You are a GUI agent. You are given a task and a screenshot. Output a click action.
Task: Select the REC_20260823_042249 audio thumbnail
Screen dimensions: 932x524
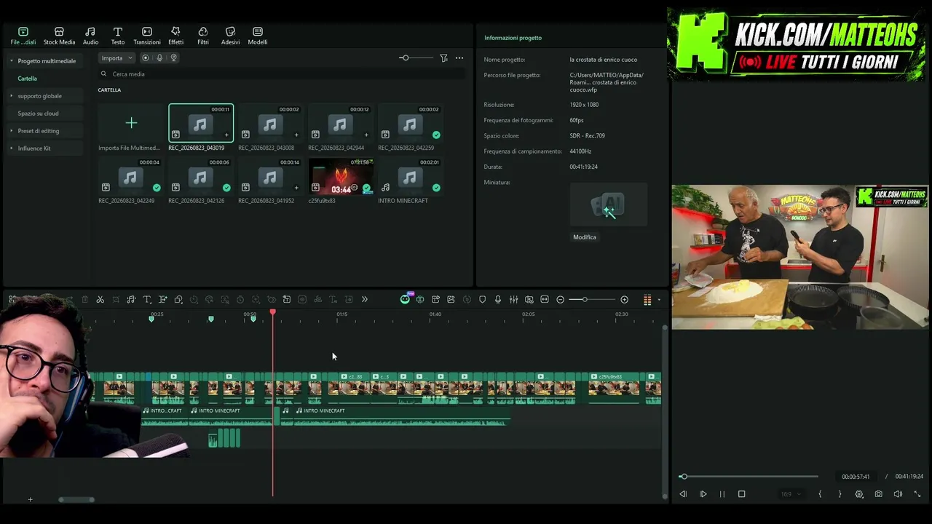point(130,176)
